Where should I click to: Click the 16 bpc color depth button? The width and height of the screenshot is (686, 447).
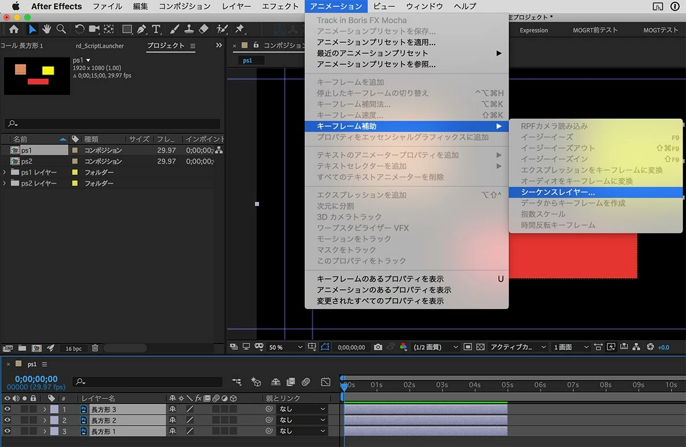[73, 349]
